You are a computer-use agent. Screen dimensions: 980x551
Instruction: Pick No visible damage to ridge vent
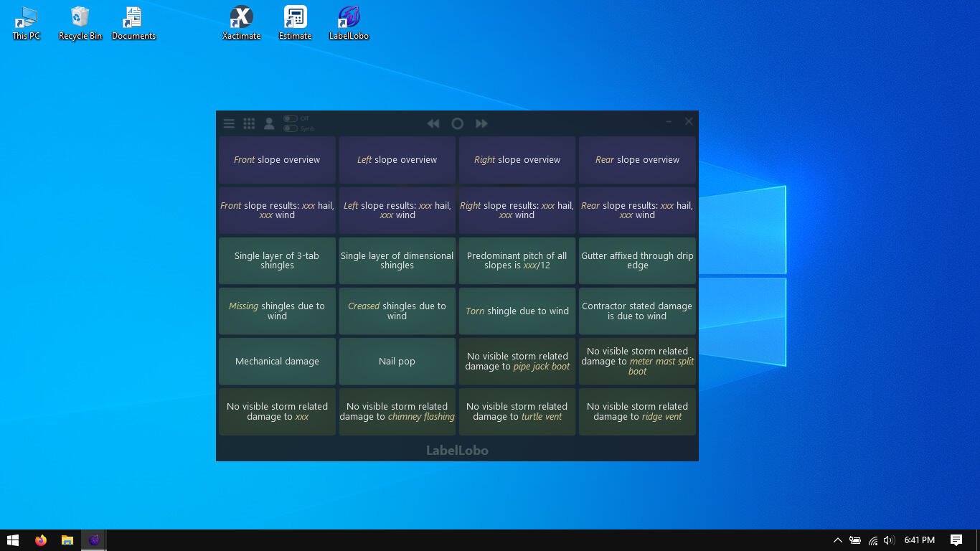click(x=637, y=411)
